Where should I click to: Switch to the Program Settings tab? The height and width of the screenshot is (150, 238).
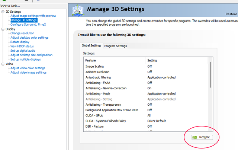pyautogui.click(x=116, y=46)
